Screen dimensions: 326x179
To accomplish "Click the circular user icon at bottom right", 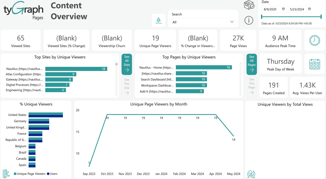I will tap(251, 174).
